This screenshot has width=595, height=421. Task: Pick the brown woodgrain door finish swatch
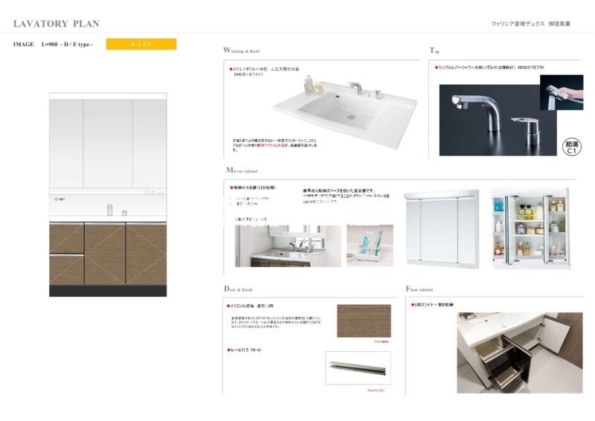click(363, 321)
